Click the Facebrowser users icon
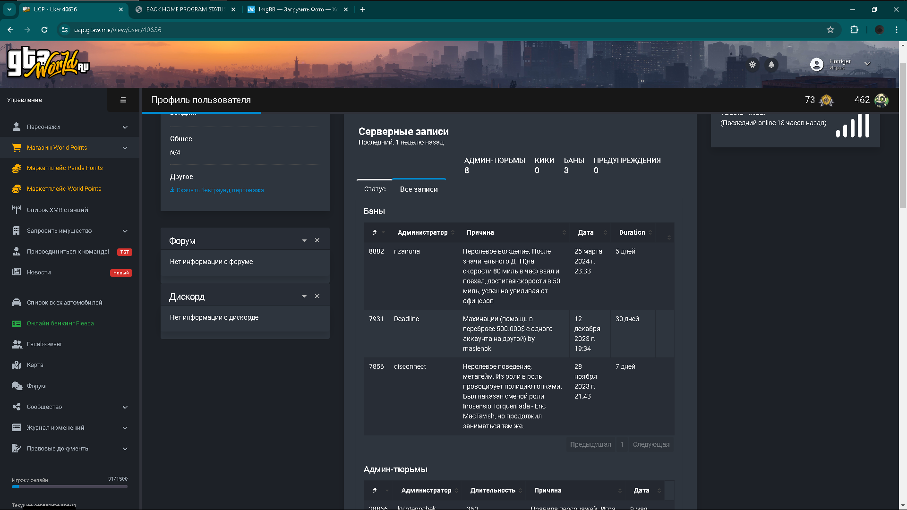 (x=17, y=344)
